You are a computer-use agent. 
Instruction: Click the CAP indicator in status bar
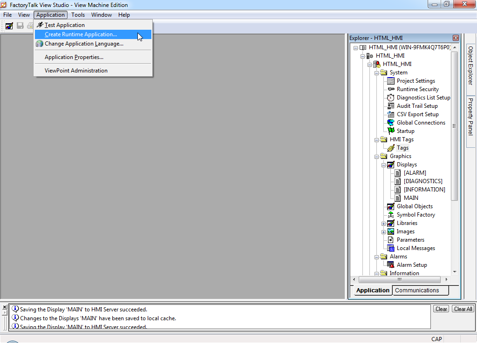(x=436, y=339)
